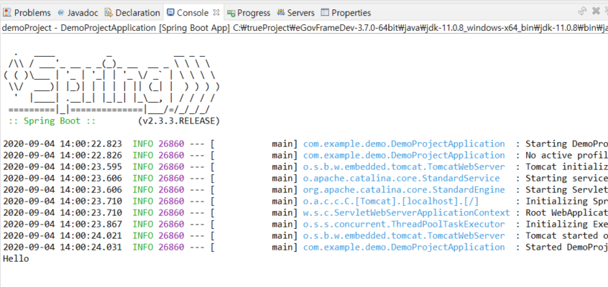Click the 'Starting service' log message

pos(566,178)
